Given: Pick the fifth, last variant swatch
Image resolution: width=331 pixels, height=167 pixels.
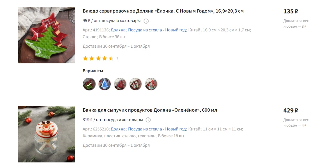Looking at the screenshot, I should [x=151, y=84].
